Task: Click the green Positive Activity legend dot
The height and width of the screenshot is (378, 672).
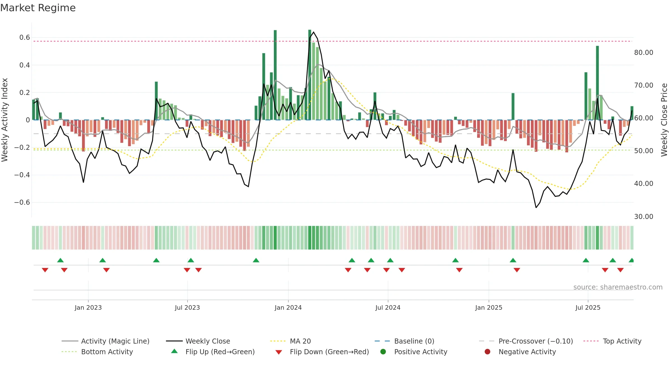Action: 383,352
